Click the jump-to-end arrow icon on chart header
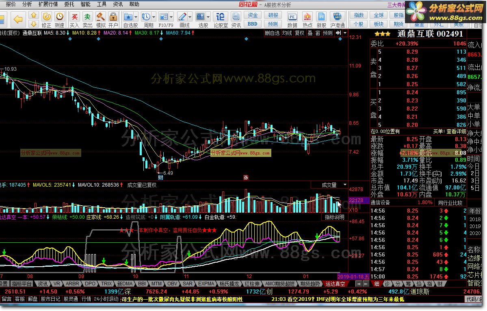The width and height of the screenshot is (487, 311). click(x=338, y=33)
